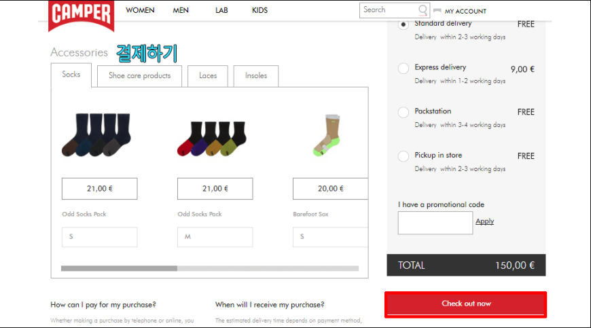
Task: Choose Pickup in store
Action: click(404, 156)
